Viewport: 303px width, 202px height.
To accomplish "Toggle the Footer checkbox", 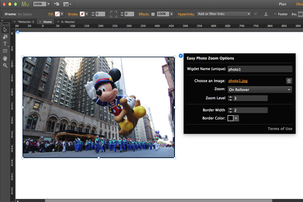I will click(x=275, y=14).
